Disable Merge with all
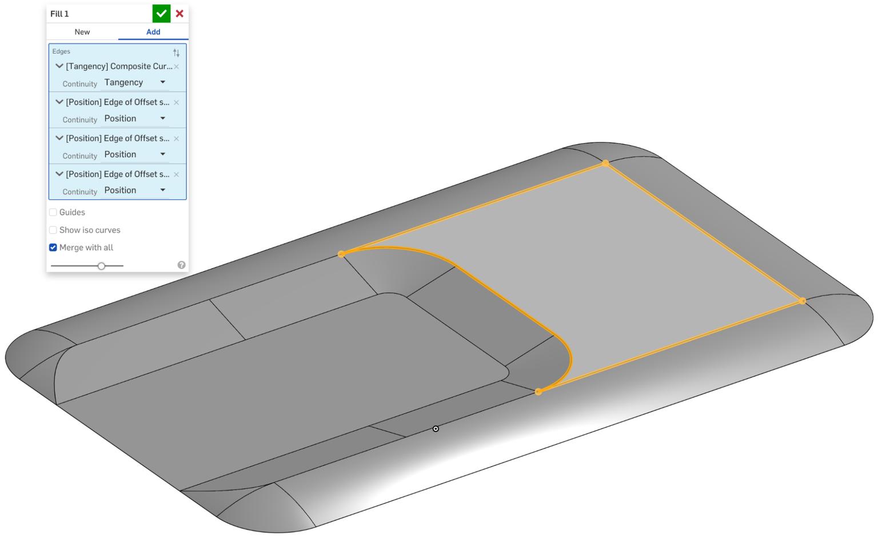 coord(53,247)
